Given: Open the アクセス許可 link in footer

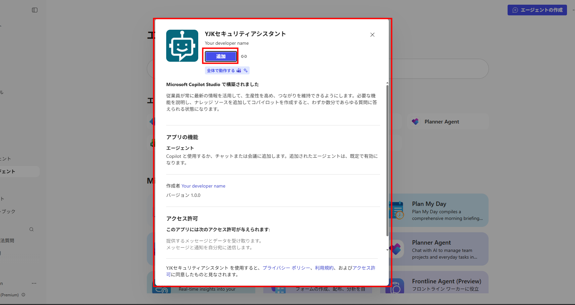Looking at the screenshot, I should pyautogui.click(x=364, y=268).
